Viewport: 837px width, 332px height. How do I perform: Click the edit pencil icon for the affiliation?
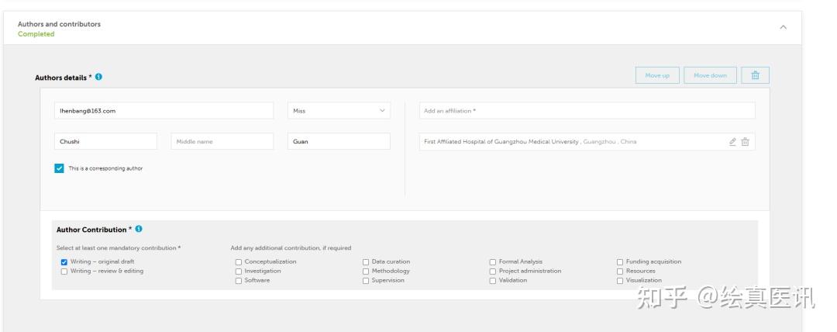tap(732, 142)
